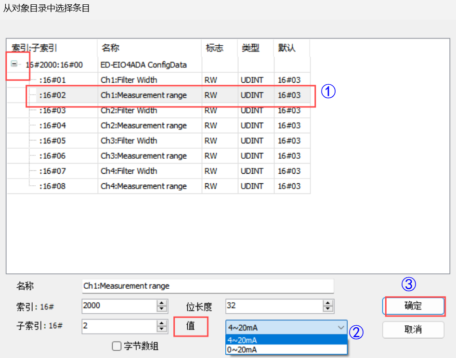
Task: Click the 索引 input field containing 2000
Action: point(119,306)
